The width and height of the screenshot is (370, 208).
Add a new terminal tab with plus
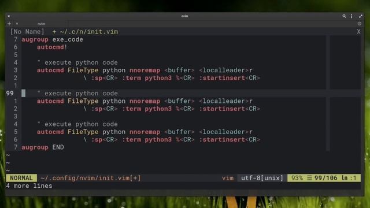tap(9, 24)
